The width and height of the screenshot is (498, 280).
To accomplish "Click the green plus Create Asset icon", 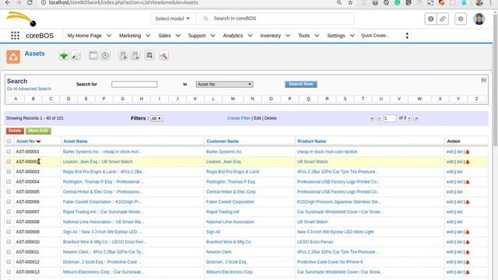I will click(64, 55).
